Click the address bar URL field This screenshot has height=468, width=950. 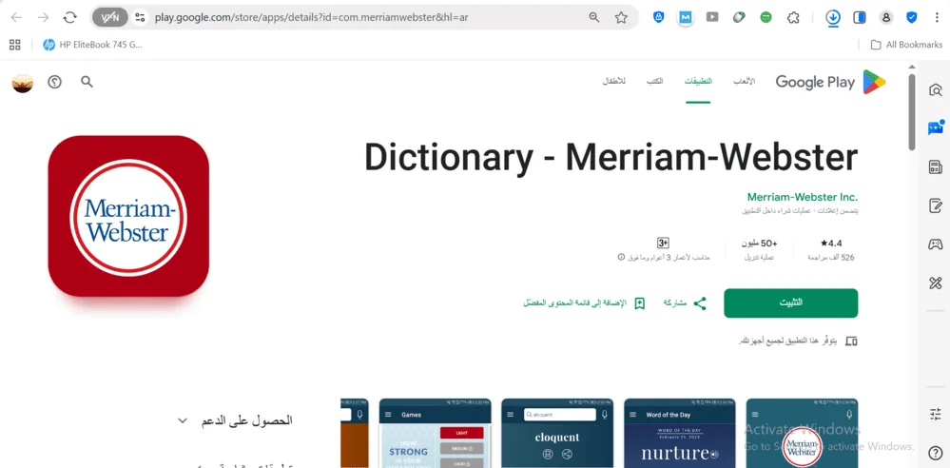(366, 17)
